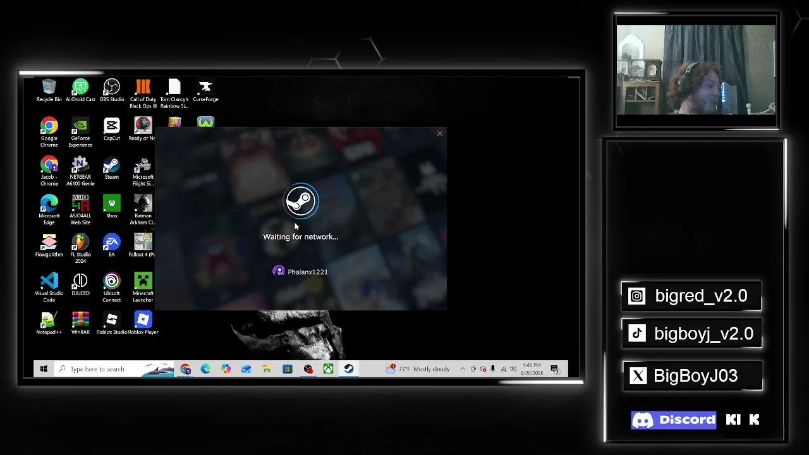Select the Xbox desktop icon
Image resolution: width=809 pixels, height=455 pixels.
(111, 207)
